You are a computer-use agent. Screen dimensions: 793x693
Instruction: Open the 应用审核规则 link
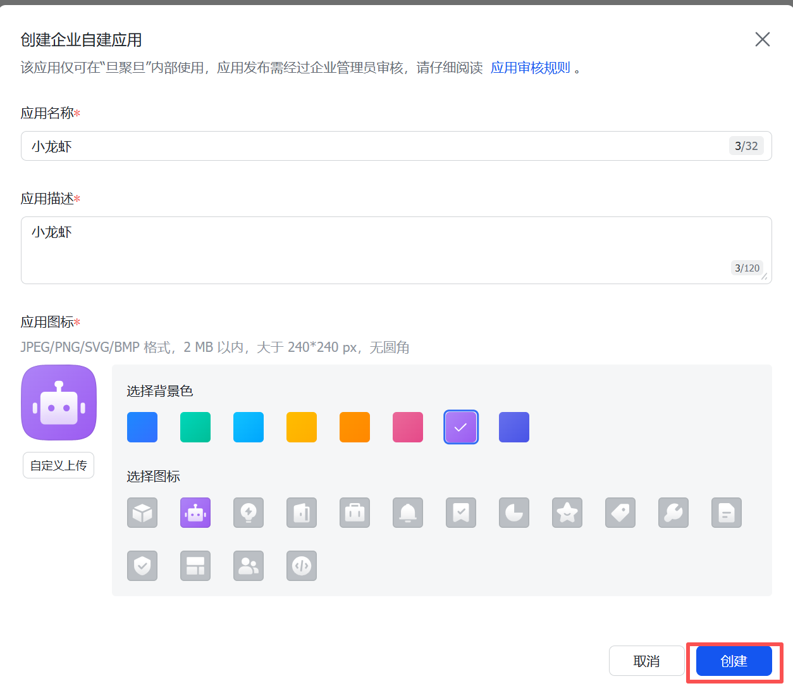[531, 68]
